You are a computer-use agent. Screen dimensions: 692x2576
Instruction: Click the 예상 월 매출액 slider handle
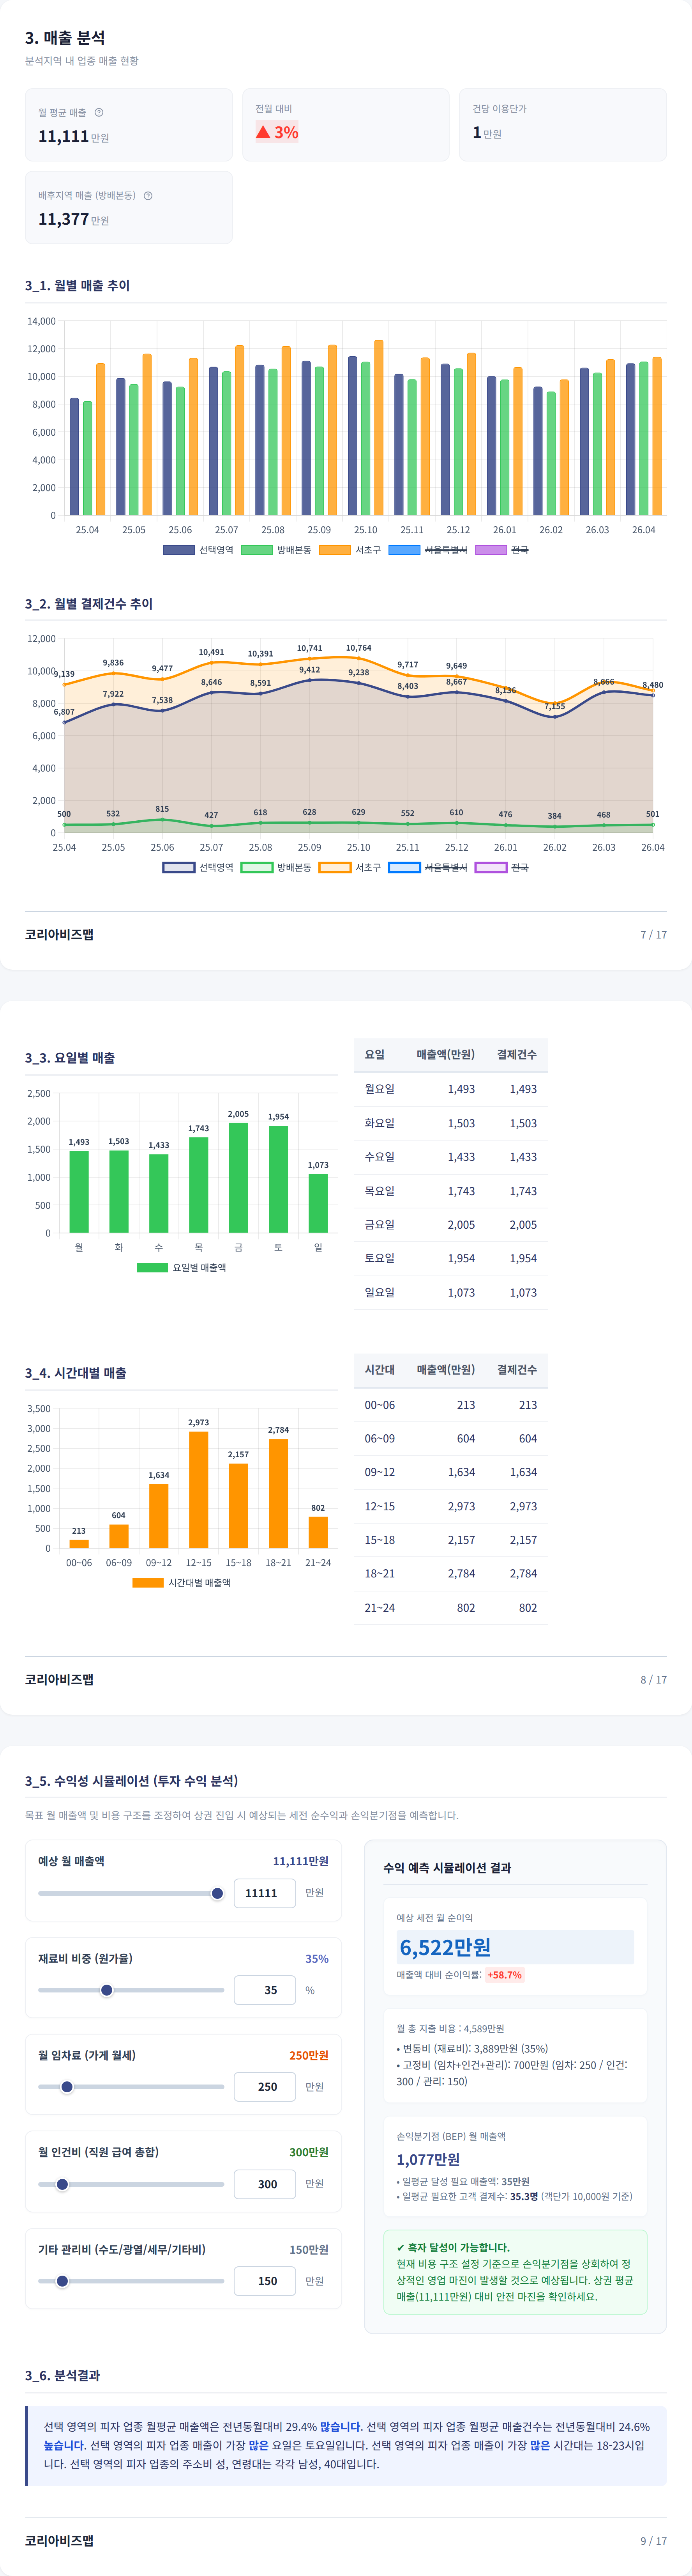pos(218,1893)
